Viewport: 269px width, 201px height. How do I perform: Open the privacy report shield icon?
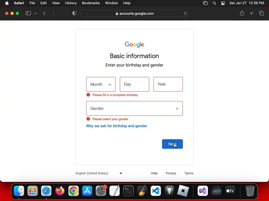(74, 13)
